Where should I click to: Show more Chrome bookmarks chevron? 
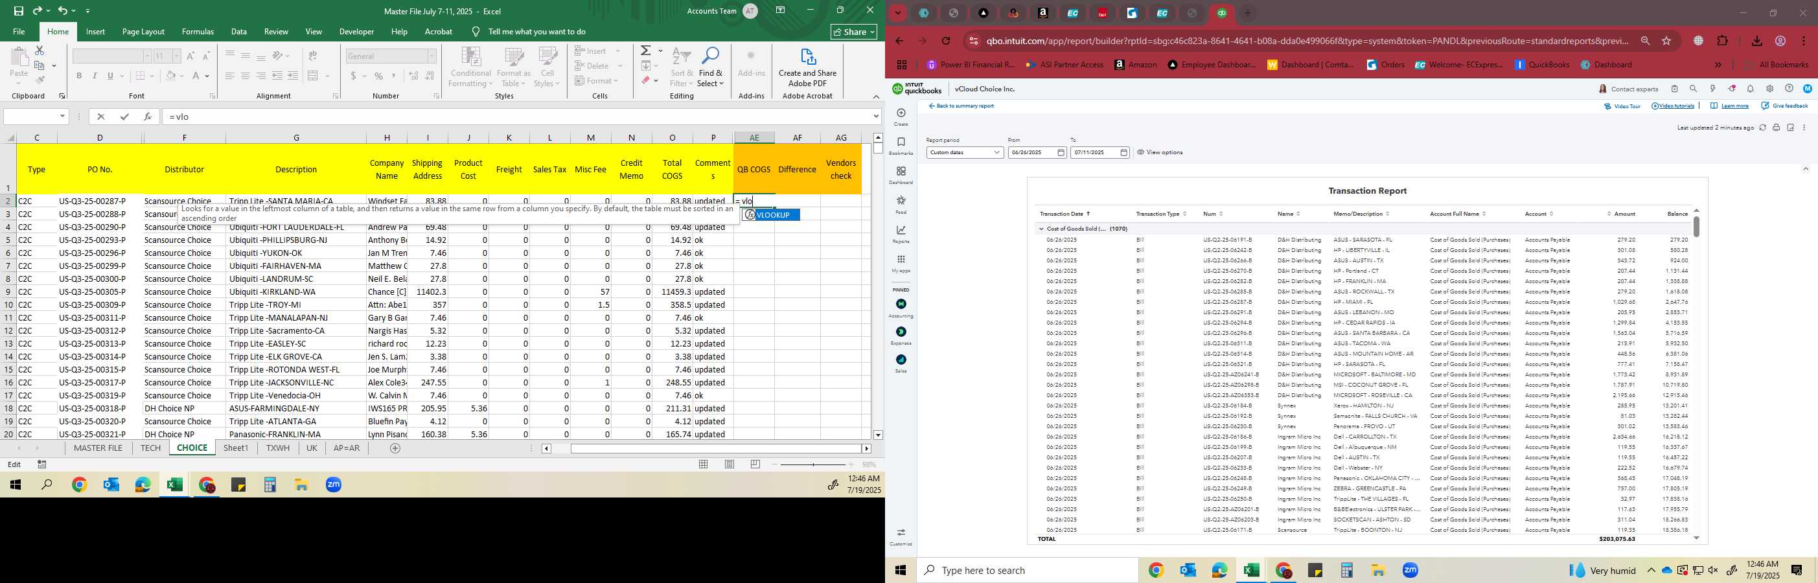pyautogui.click(x=1718, y=65)
